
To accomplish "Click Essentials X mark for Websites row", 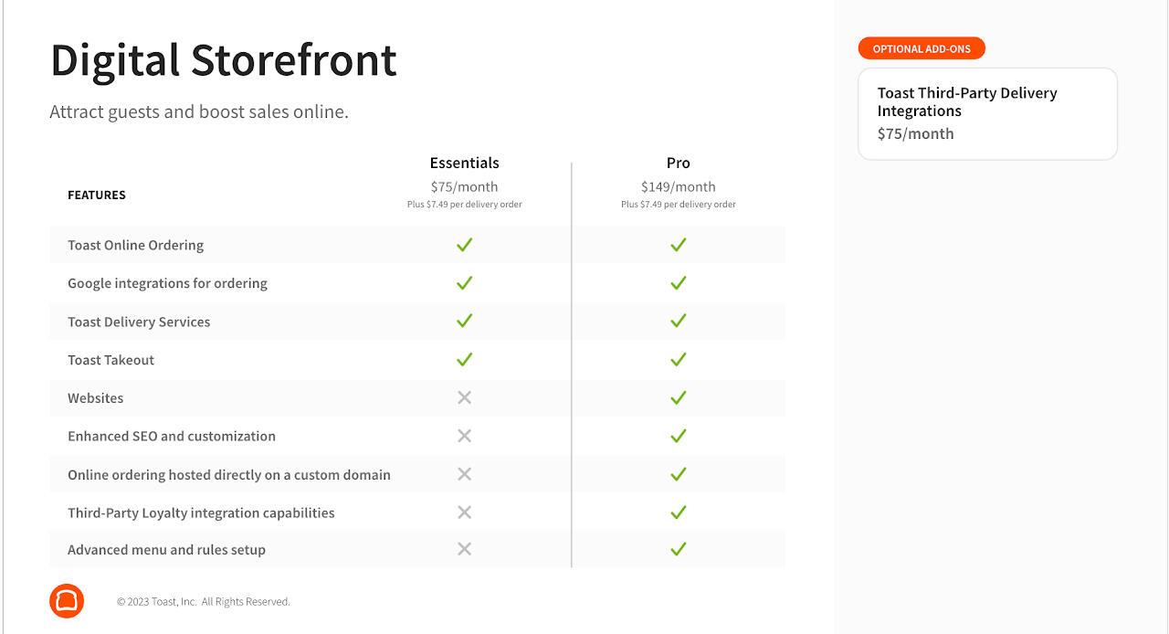I will (464, 397).
